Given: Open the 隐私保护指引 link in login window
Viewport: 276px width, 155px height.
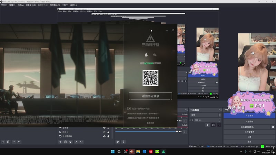Looking at the screenshot, I should point(154,114).
